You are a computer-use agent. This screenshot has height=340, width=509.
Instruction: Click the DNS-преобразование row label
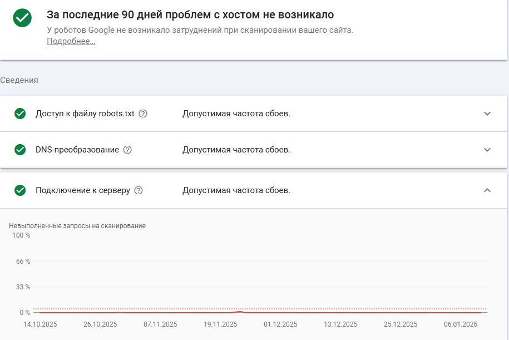77,150
